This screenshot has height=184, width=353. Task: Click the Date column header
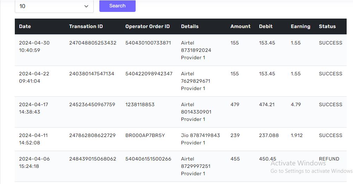(25, 26)
